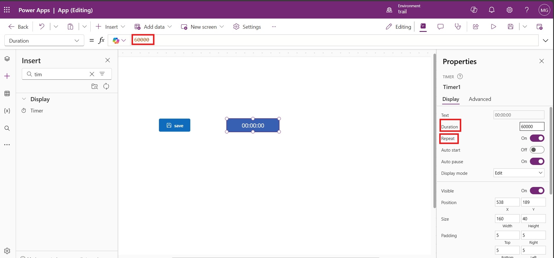Open the Tree view layers icon
The width and height of the screenshot is (554, 258).
7,59
